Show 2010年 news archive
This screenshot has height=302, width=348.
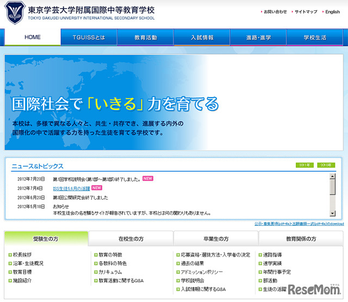[x=326, y=165]
